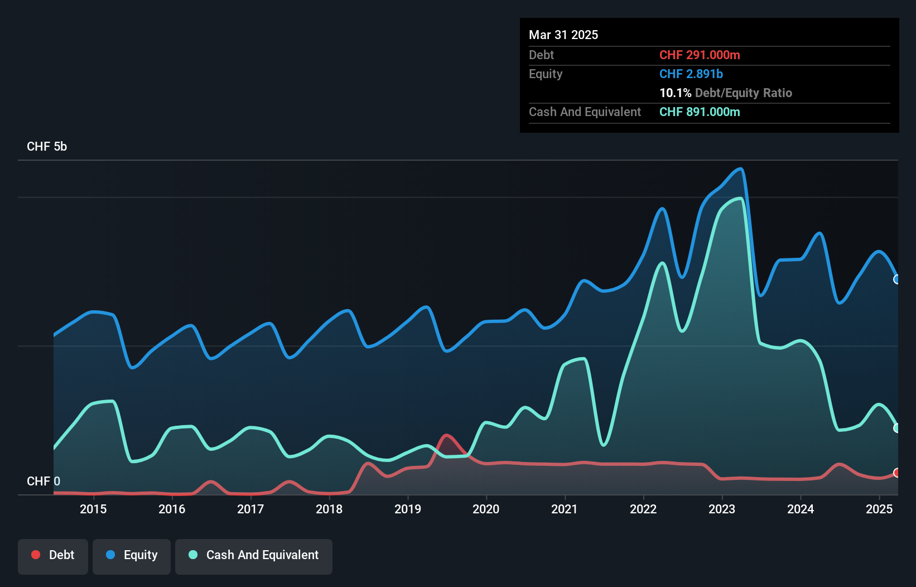This screenshot has width=916, height=587.
Task: Click the CHF 891.000m Cash value
Action: pos(699,112)
